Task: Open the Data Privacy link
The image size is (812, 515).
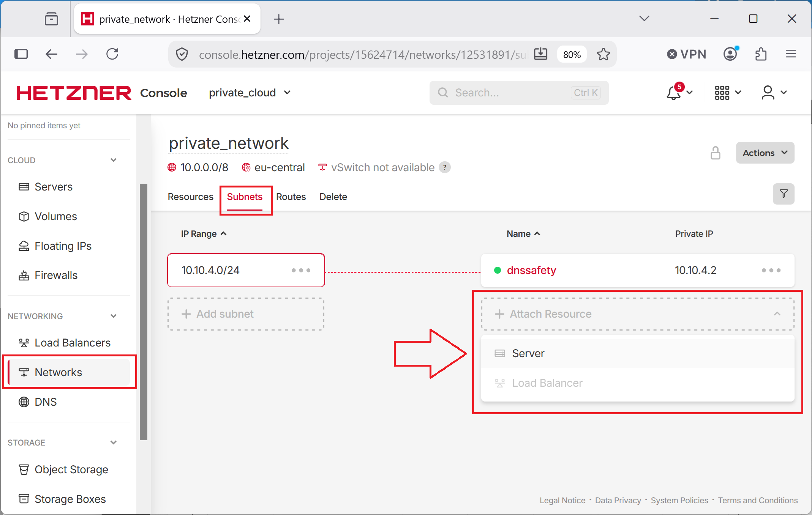Action: point(618,501)
